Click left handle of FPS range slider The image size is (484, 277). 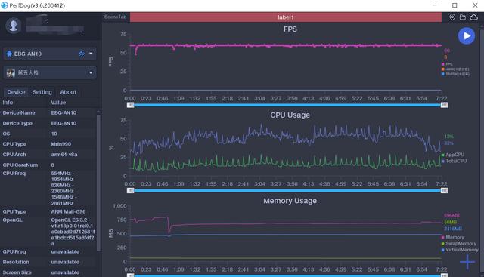tap(130, 105)
